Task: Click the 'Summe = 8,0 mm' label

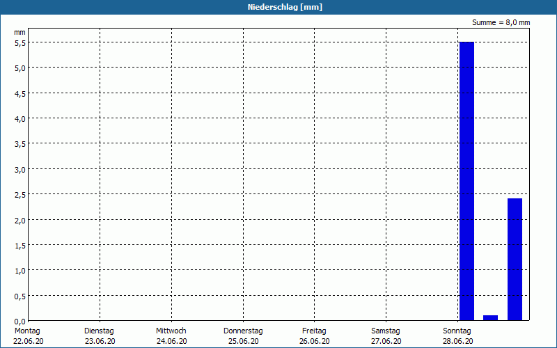Action: coord(501,22)
